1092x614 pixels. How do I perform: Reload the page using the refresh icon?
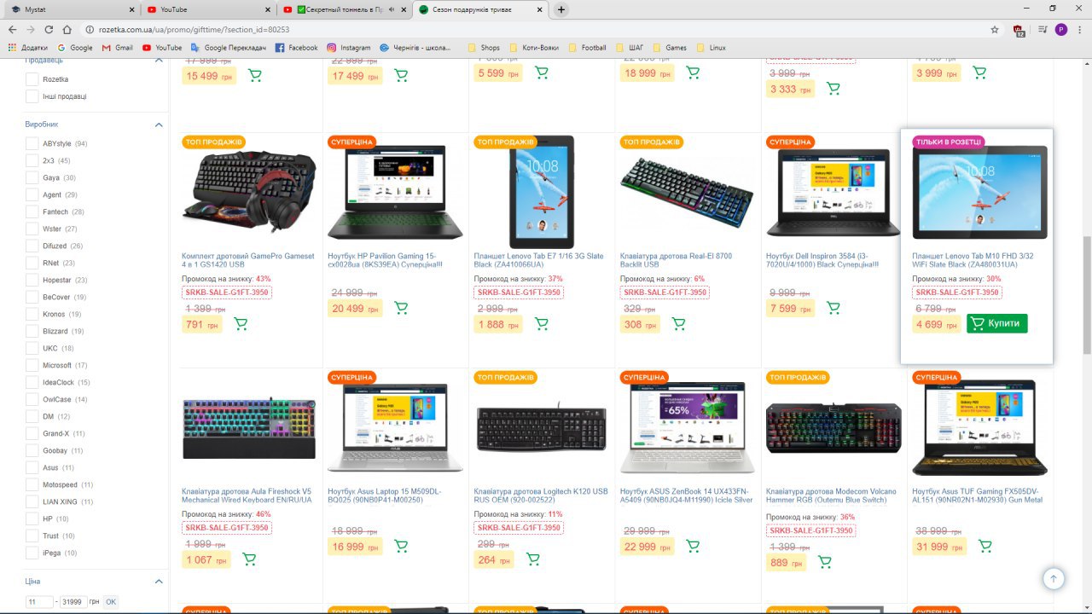[x=50, y=29]
